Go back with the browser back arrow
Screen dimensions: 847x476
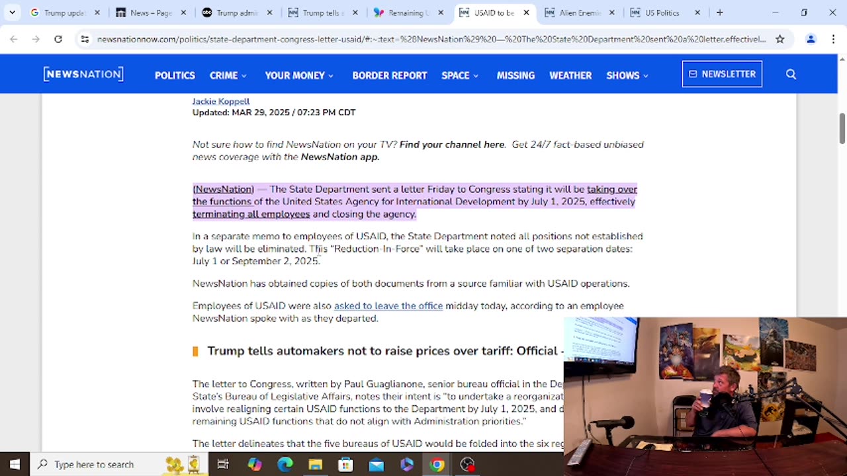[14, 39]
